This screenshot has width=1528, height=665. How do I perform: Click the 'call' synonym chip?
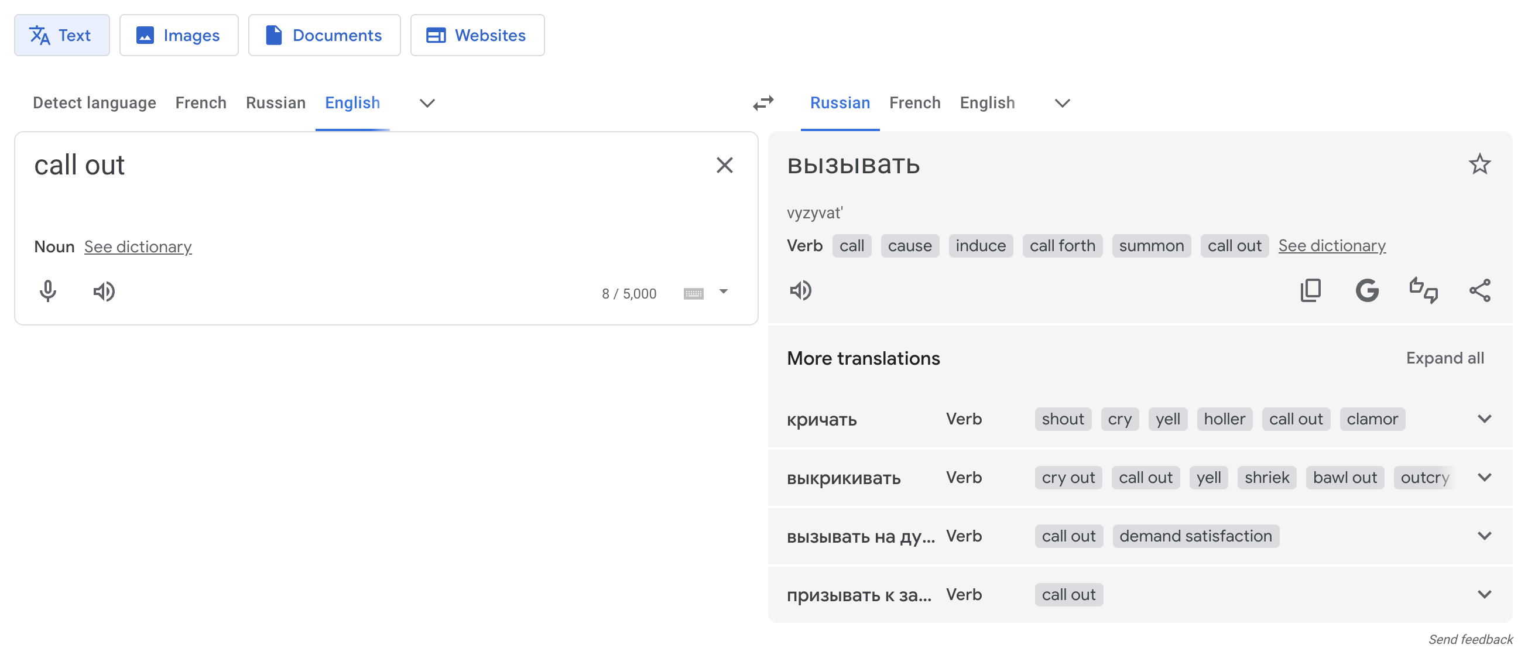[851, 246]
